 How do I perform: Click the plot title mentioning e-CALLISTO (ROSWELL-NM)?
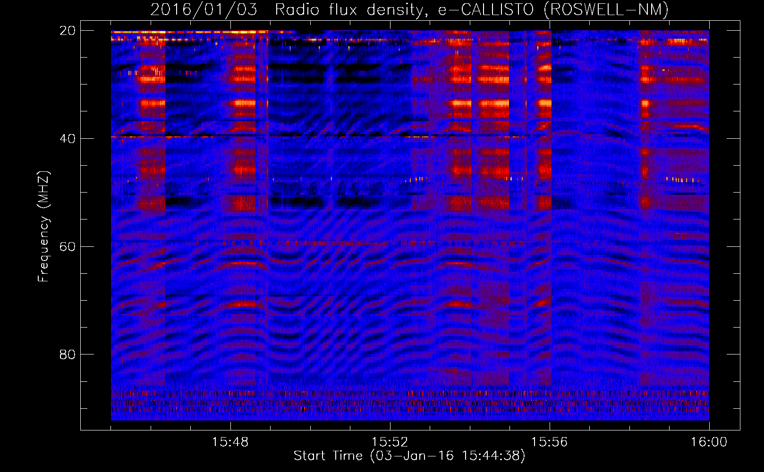[x=409, y=10]
